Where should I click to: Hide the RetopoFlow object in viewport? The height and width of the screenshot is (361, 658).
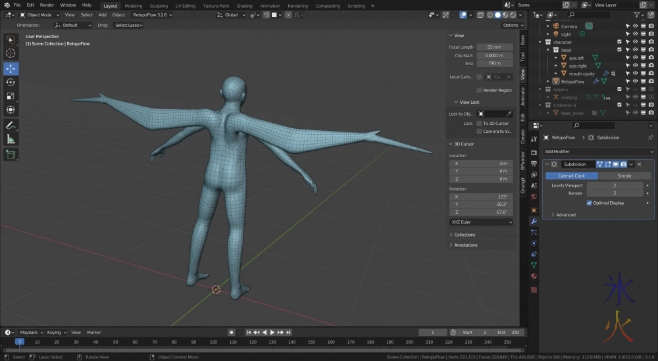pyautogui.click(x=636, y=82)
